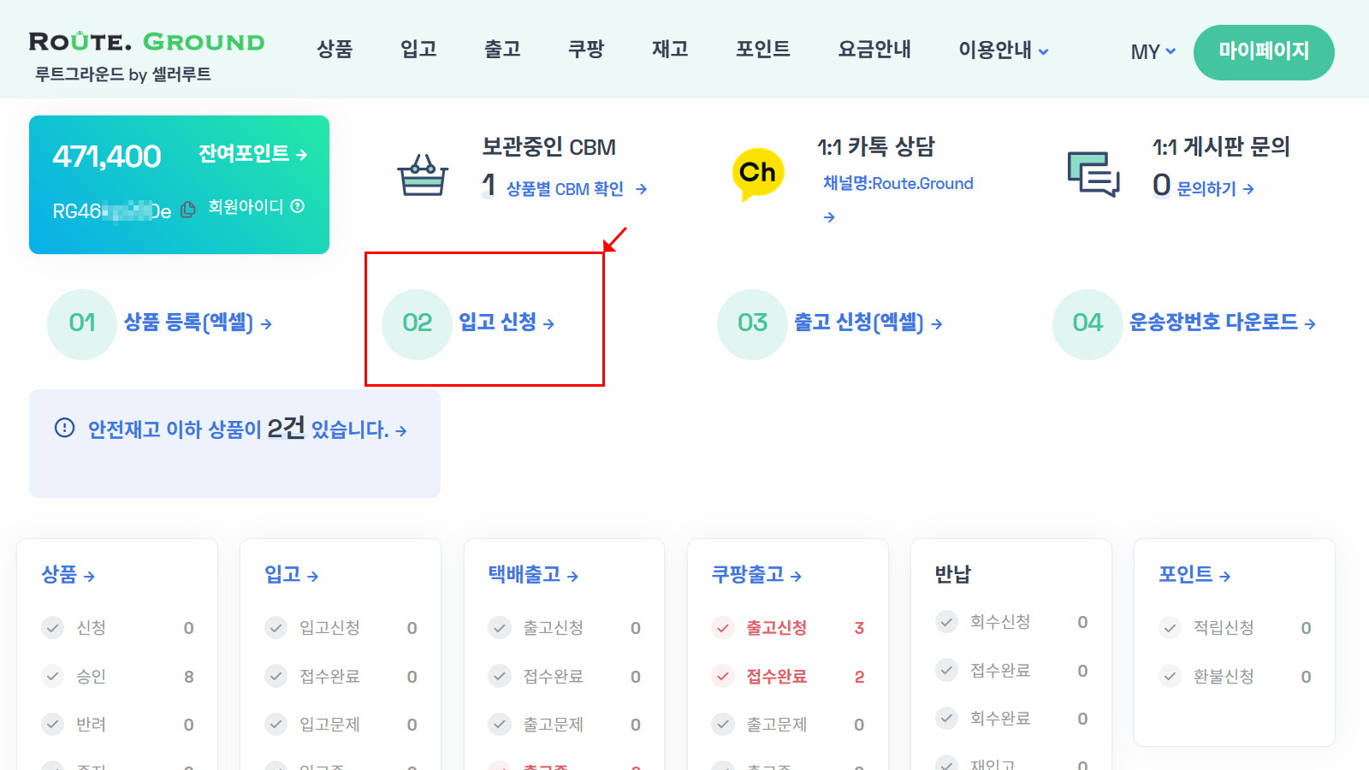
Task: Select the 01 step badge for 상품 등록
Action: pyautogui.click(x=81, y=324)
